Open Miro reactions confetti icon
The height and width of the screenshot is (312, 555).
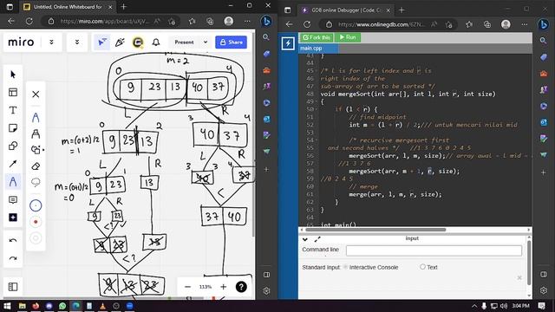[120, 42]
